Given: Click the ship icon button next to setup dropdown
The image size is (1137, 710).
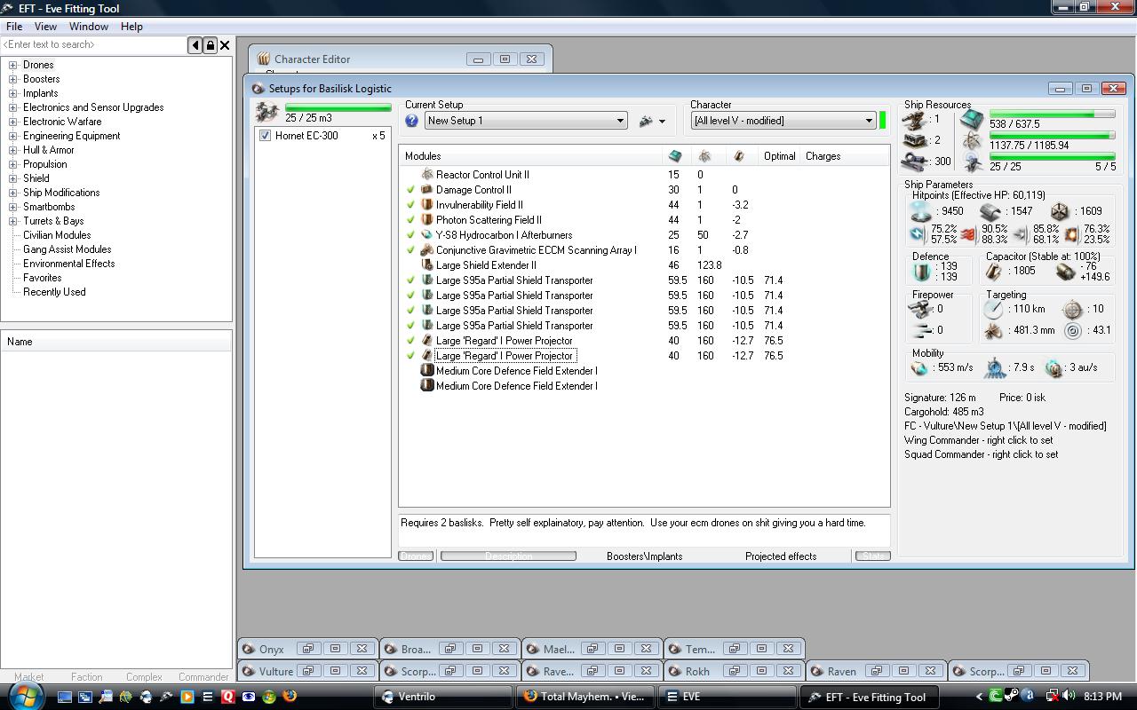Looking at the screenshot, I should pyautogui.click(x=647, y=121).
